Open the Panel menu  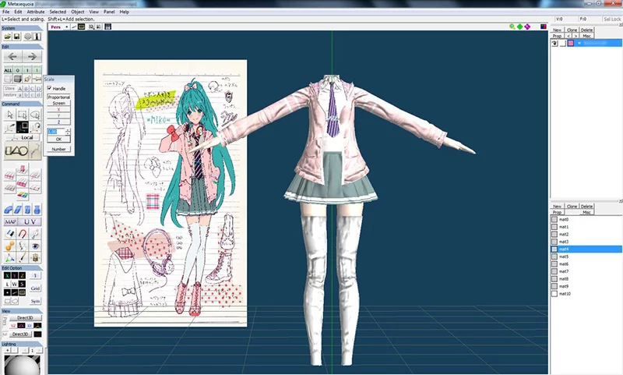[109, 12]
